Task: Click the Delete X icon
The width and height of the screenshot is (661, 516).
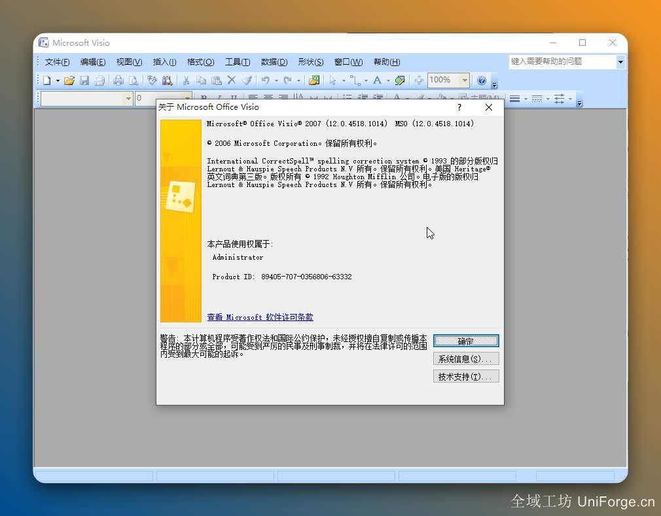Action: click(x=232, y=80)
